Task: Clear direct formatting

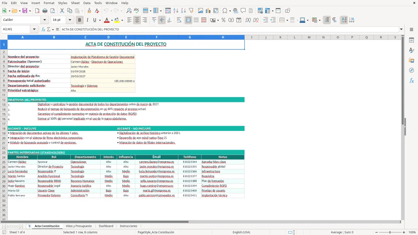Action: pos(97,11)
